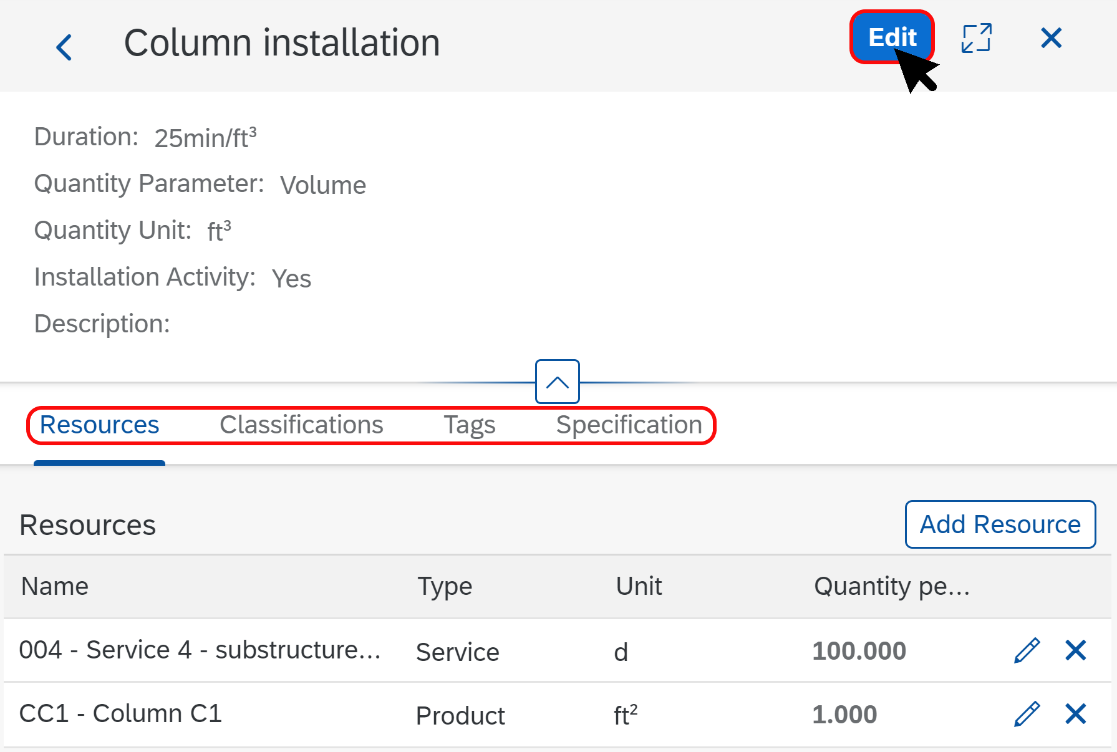
Task: Click the 'Product' type cell
Action: [x=460, y=716]
